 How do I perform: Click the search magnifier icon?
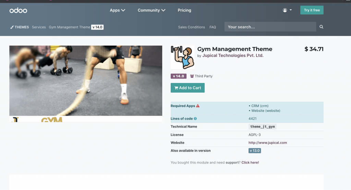(321, 27)
